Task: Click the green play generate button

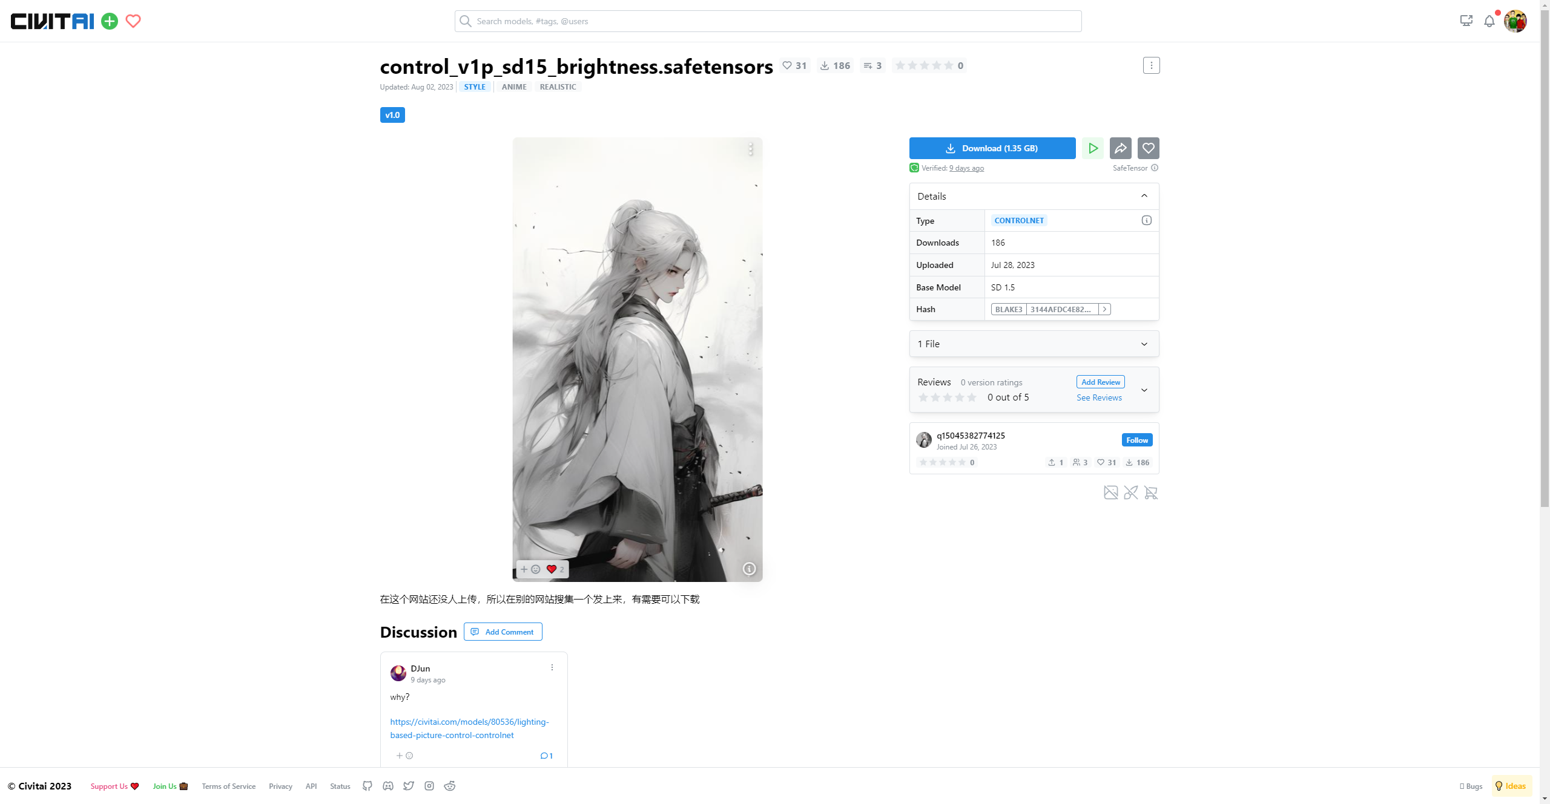Action: (x=1093, y=148)
